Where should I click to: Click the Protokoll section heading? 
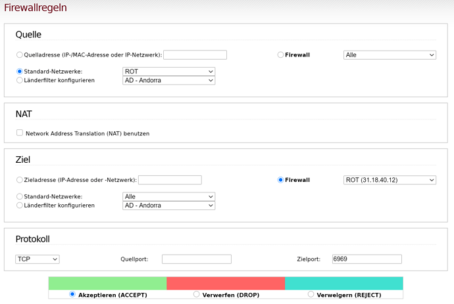tap(33, 239)
